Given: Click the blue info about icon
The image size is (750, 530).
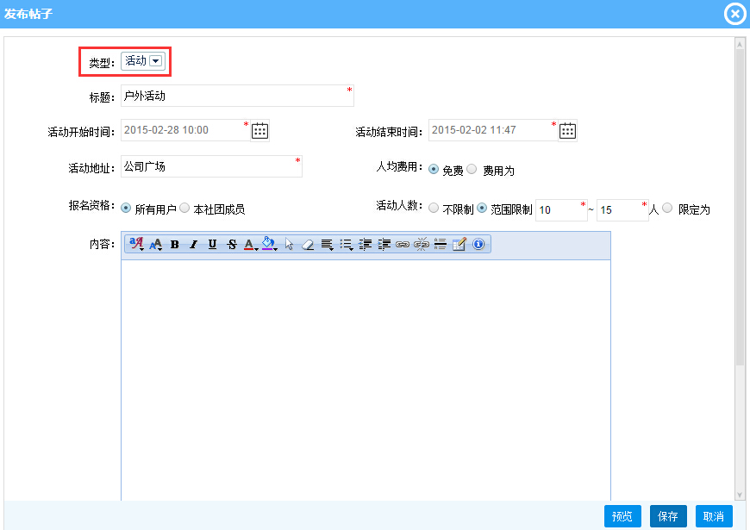Looking at the screenshot, I should 478,245.
